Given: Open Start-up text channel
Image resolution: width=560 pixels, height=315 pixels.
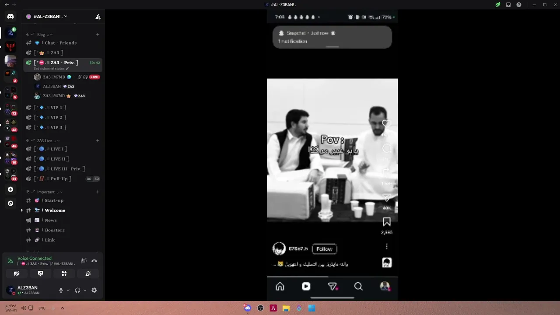Looking at the screenshot, I should (x=63, y=200).
